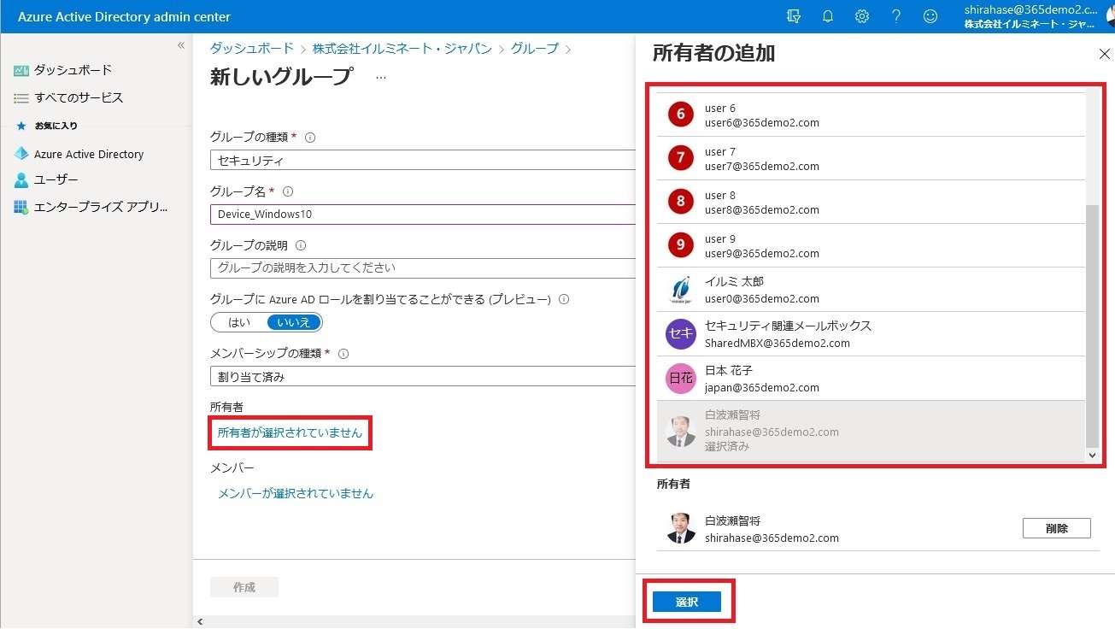The width and height of the screenshot is (1115, 629).
Task: Select user7@365demo2.com from the list
Action: 871,159
